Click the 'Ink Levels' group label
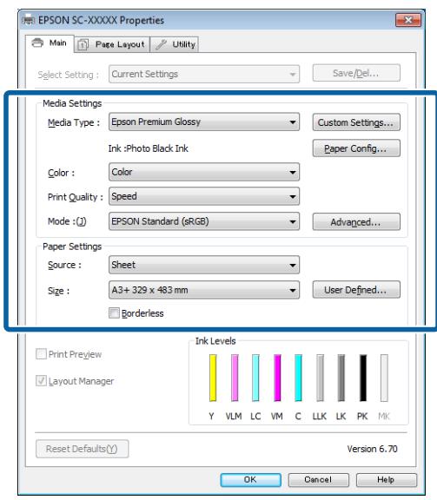 pos(215,341)
